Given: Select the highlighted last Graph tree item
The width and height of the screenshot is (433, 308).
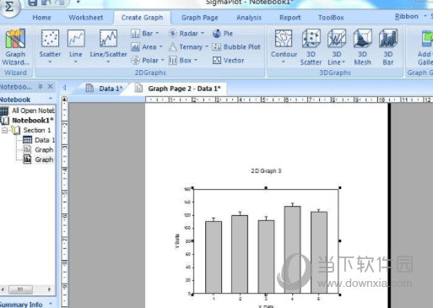Looking at the screenshot, I should (x=38, y=159).
